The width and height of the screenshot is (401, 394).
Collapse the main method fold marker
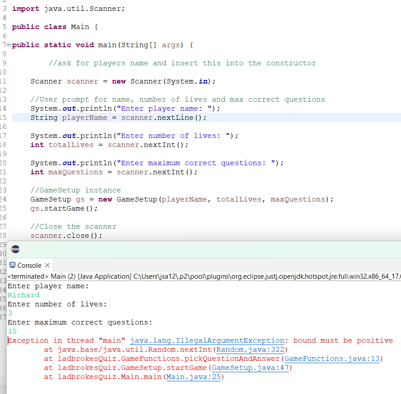(8, 44)
